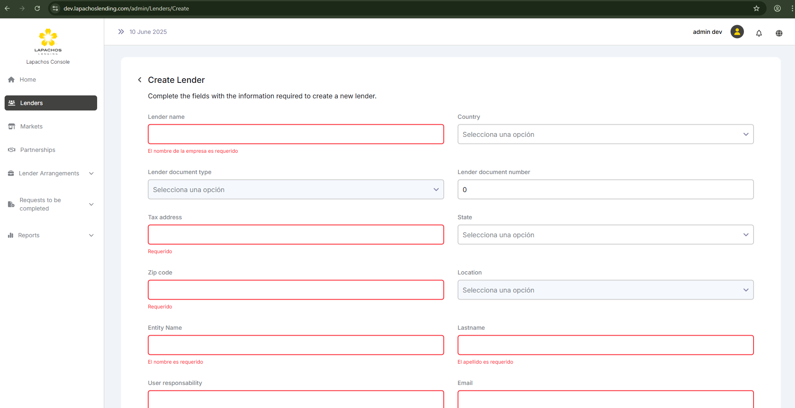Open the Location dropdown
795x408 pixels.
pyautogui.click(x=605, y=290)
